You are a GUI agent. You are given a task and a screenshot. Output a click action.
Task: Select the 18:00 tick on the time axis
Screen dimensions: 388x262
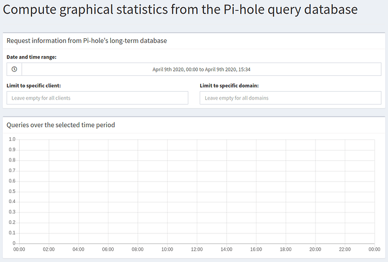[x=286, y=250]
